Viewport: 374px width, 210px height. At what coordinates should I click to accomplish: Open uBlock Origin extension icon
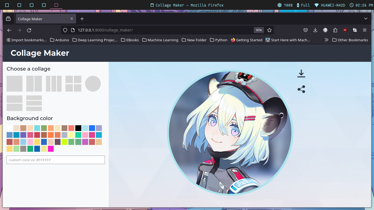point(345,30)
